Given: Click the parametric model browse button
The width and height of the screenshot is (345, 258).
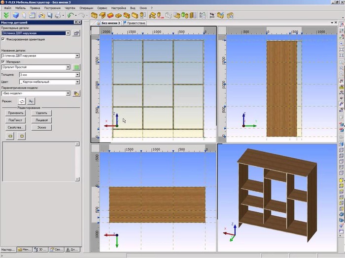Looking at the screenshot, I should coord(76,93).
